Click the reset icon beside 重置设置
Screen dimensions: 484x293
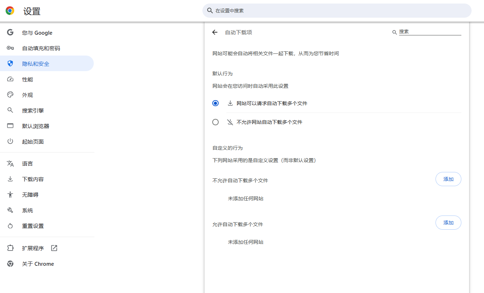click(10, 226)
